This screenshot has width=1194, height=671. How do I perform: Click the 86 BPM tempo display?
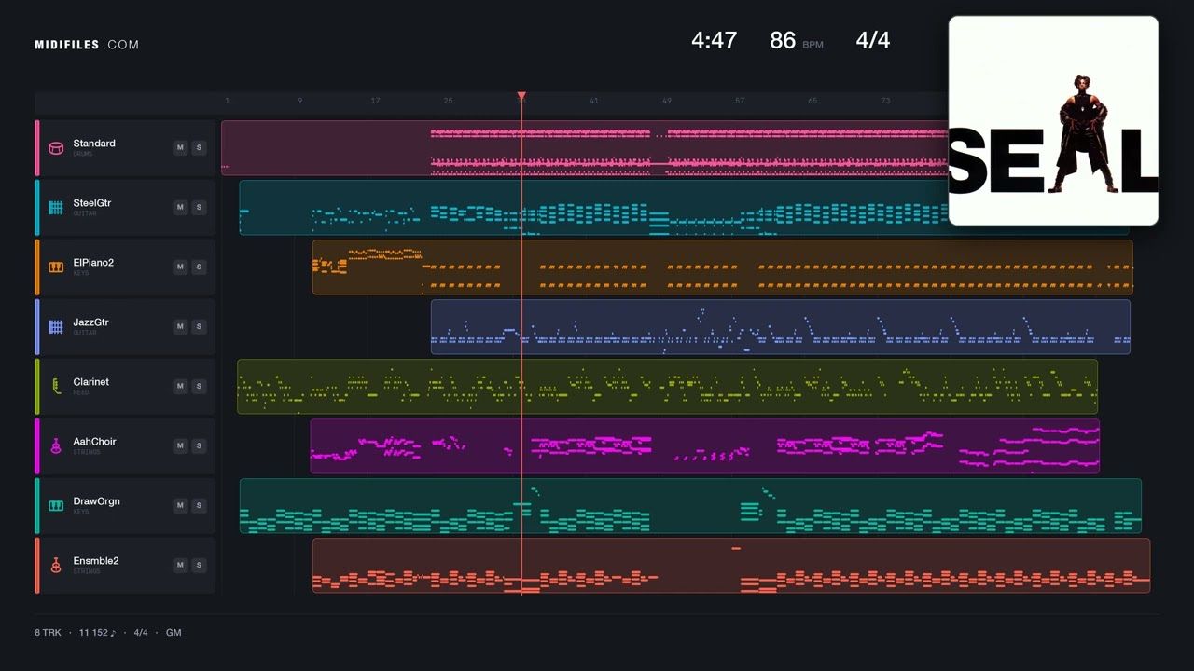tap(796, 40)
